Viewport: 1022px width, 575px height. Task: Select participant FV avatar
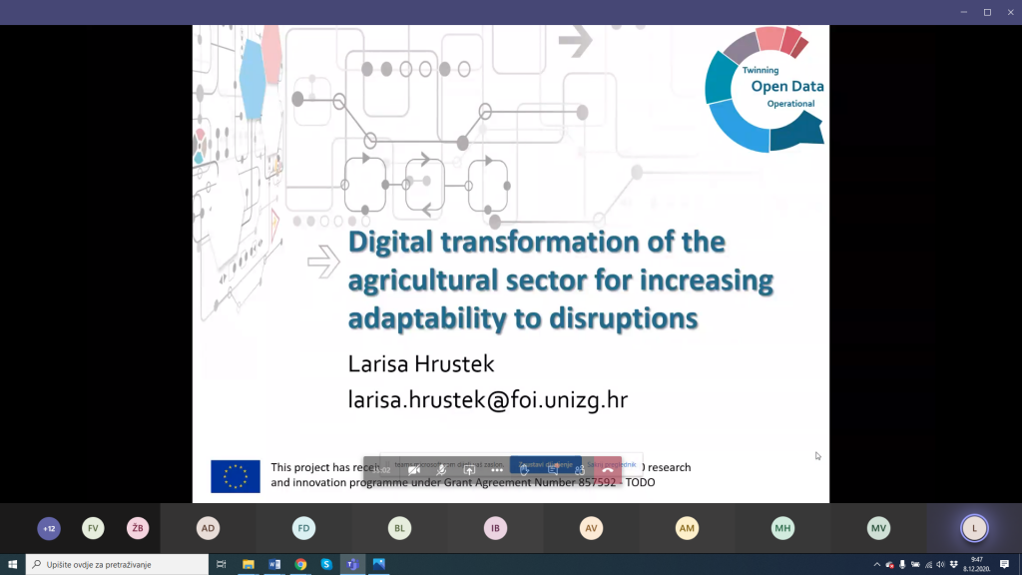coord(93,528)
